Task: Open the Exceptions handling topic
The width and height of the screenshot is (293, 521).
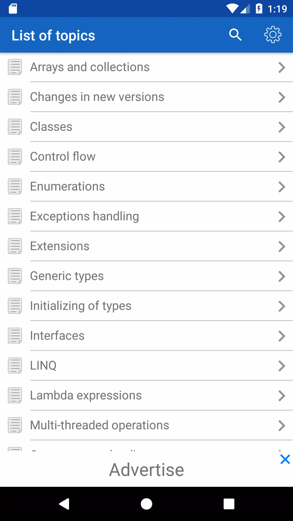Action: click(x=146, y=216)
